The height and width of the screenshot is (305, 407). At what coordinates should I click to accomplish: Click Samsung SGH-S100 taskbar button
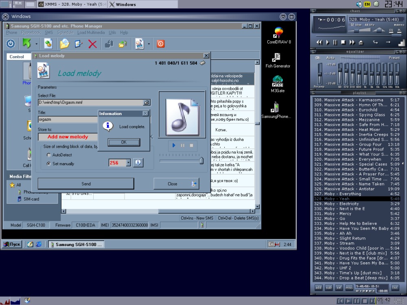pos(76,244)
